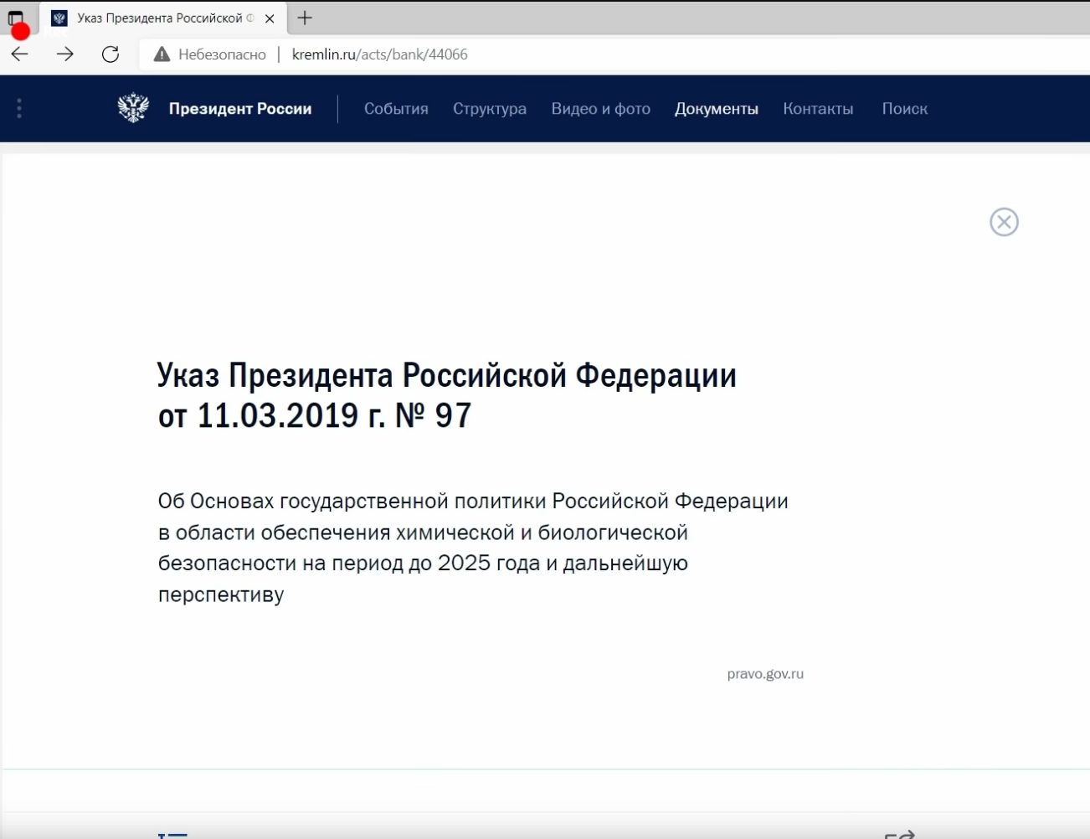The width and height of the screenshot is (1090, 839).
Task: Select the 'Указ Президента Российской' browser tab
Action: (x=163, y=18)
